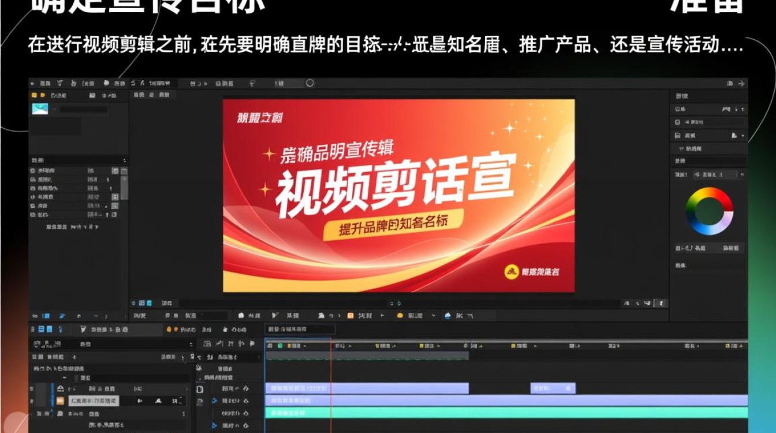Image resolution: width=776 pixels, height=433 pixels.
Task: Expand the blue triangle beside the second lavender track
Action: coord(215,401)
